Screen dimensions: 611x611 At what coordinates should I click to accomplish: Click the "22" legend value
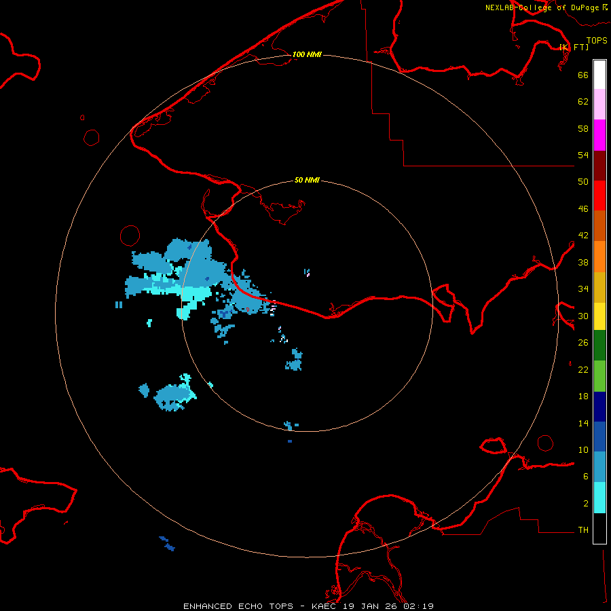[x=583, y=370]
